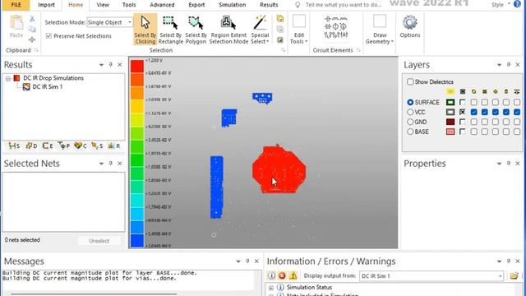Switch to the P tab under Results

[64, 146]
